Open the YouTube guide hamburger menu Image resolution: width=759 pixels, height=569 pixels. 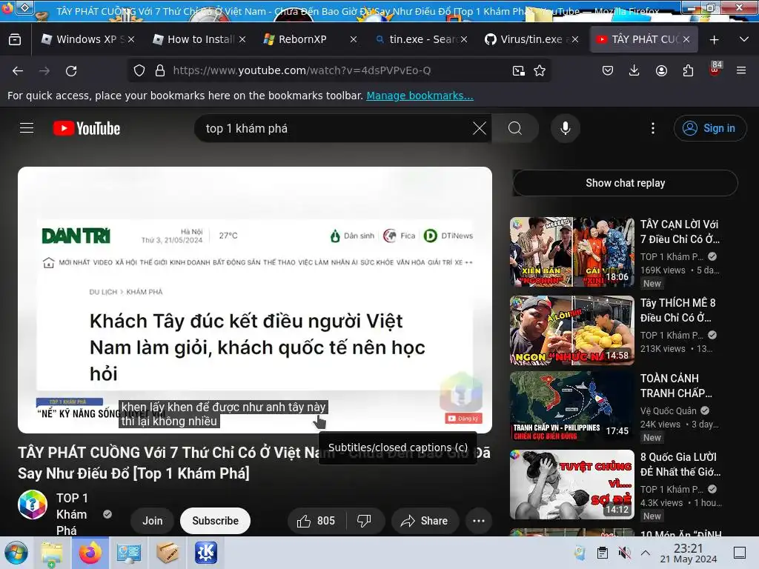pos(27,128)
